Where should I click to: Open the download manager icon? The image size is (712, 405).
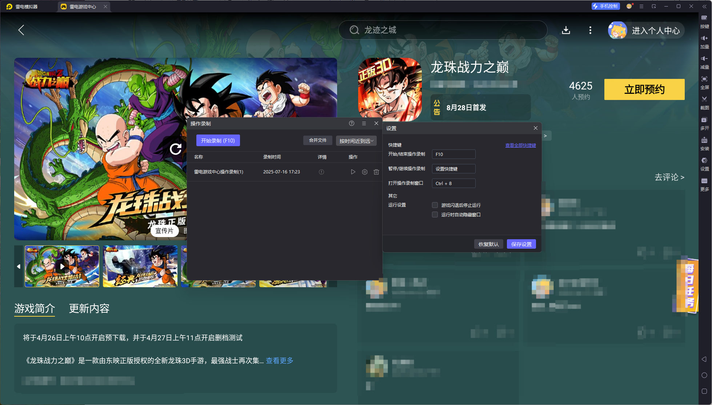coord(566,30)
